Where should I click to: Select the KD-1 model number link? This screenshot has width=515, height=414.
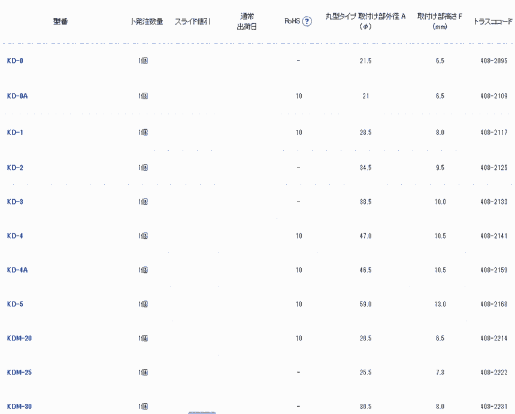[x=15, y=132]
